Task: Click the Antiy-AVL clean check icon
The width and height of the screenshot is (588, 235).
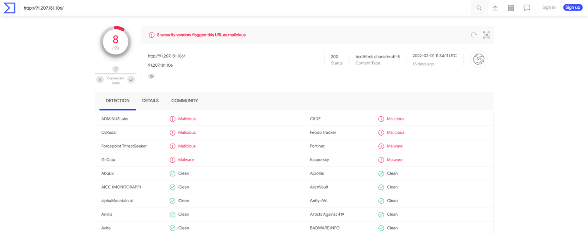Action: point(381,201)
